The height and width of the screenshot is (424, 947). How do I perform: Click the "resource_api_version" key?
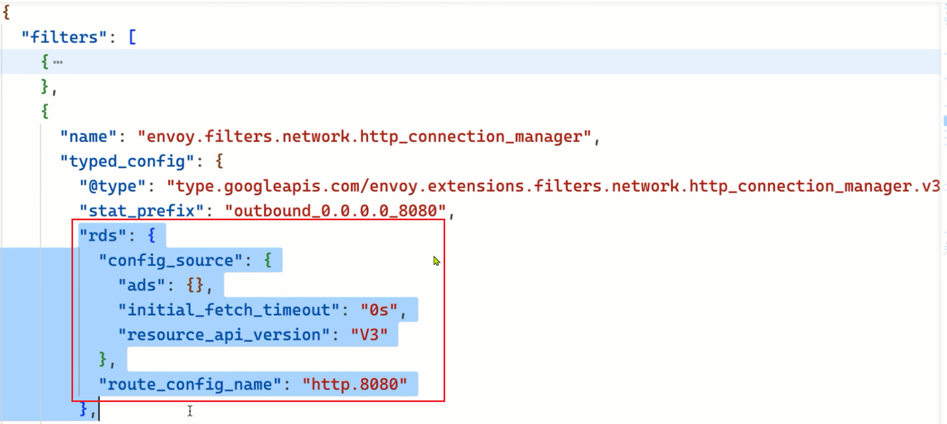coord(224,334)
